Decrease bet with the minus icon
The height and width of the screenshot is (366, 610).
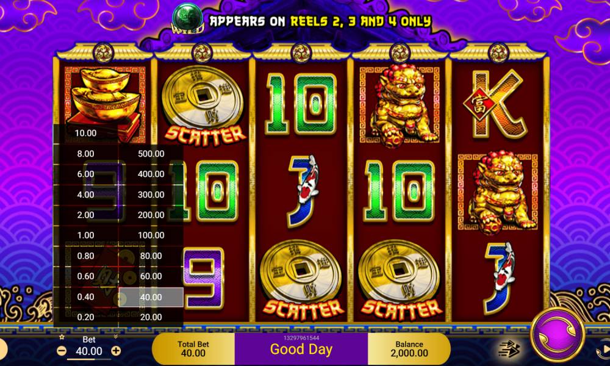coord(62,351)
